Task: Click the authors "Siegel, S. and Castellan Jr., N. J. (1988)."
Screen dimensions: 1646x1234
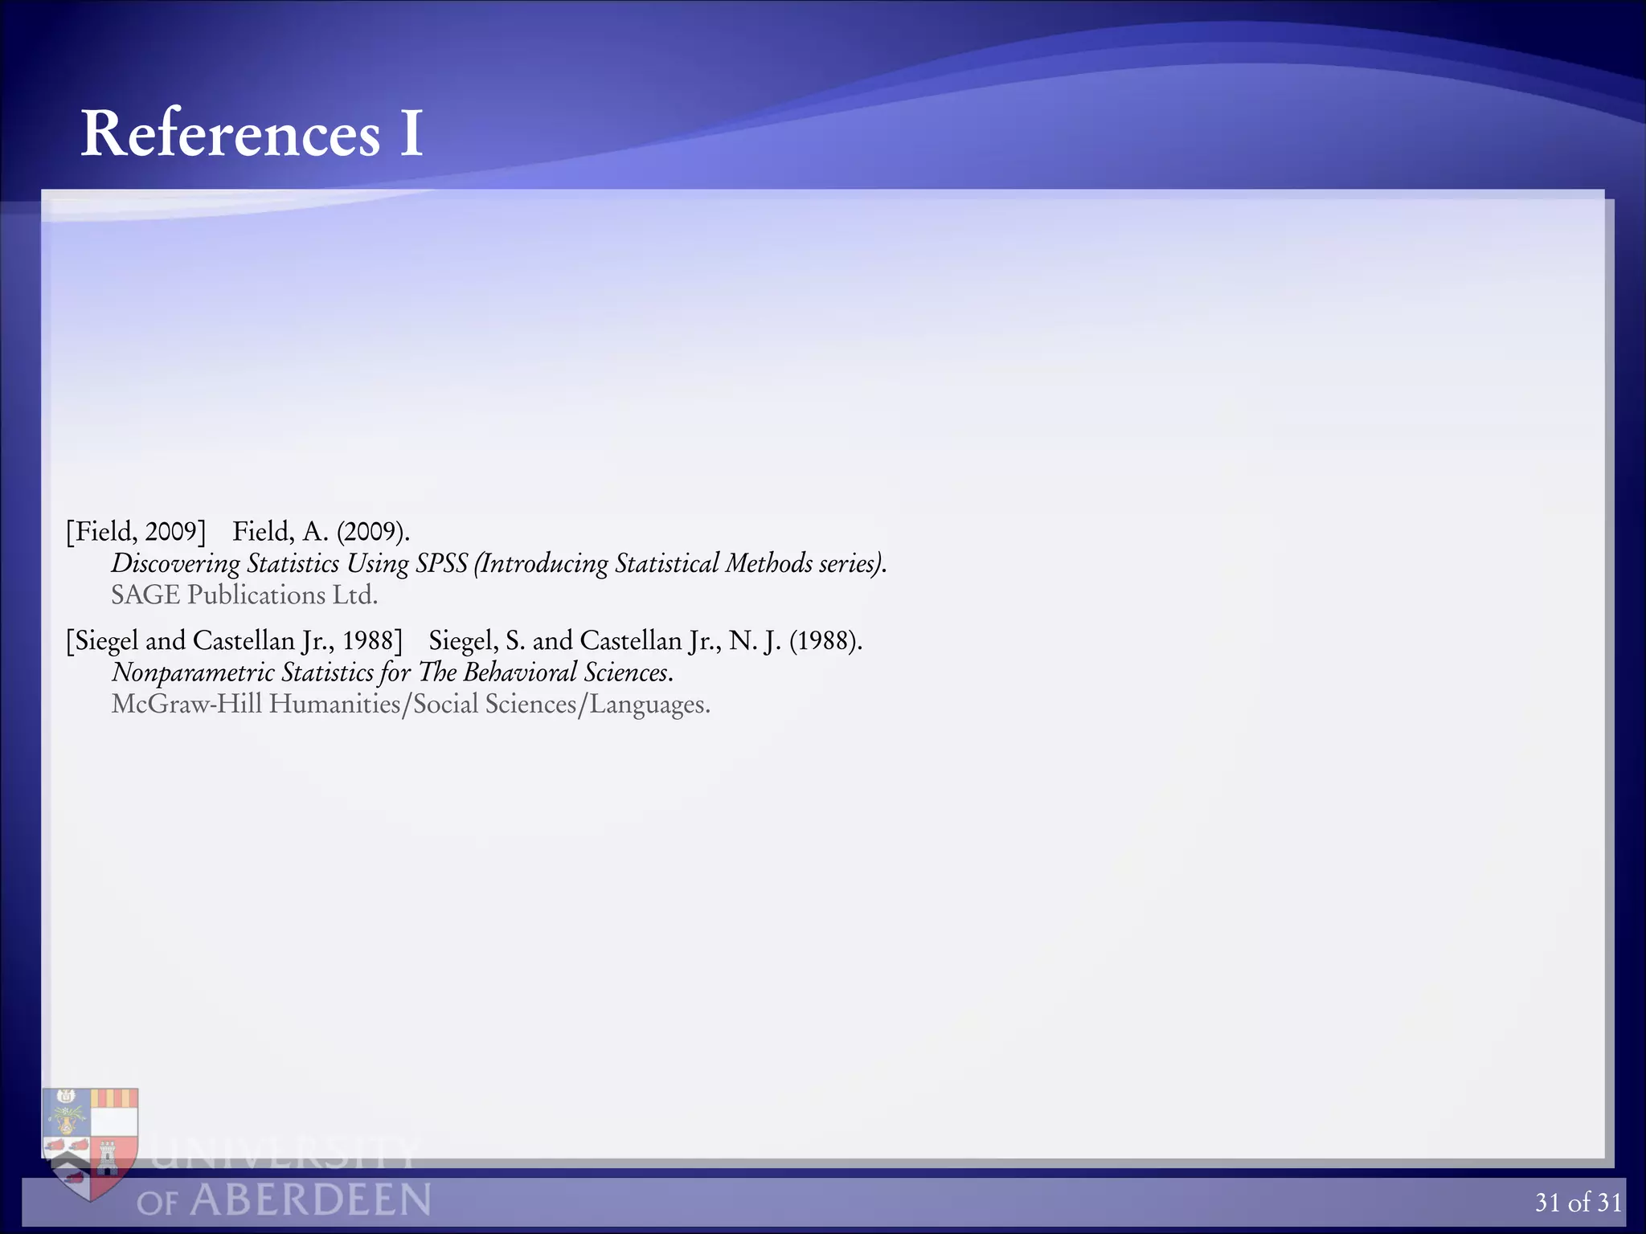Action: [x=645, y=641]
